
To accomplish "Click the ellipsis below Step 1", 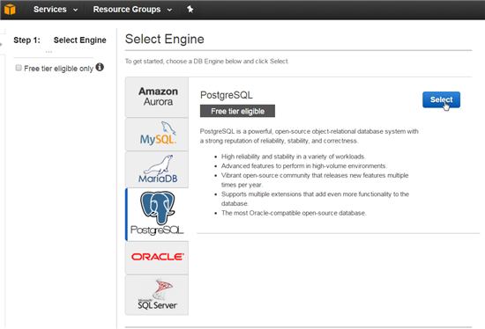I will point(48,52).
